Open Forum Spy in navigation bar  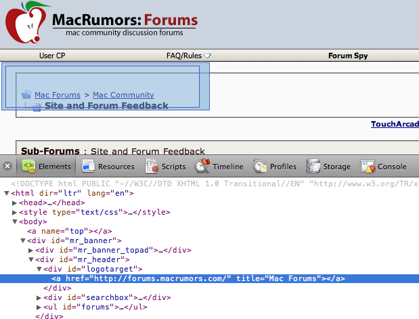[x=348, y=56]
